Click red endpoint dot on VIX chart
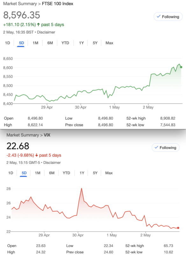The width and height of the screenshot is (186, 255). [178, 228]
